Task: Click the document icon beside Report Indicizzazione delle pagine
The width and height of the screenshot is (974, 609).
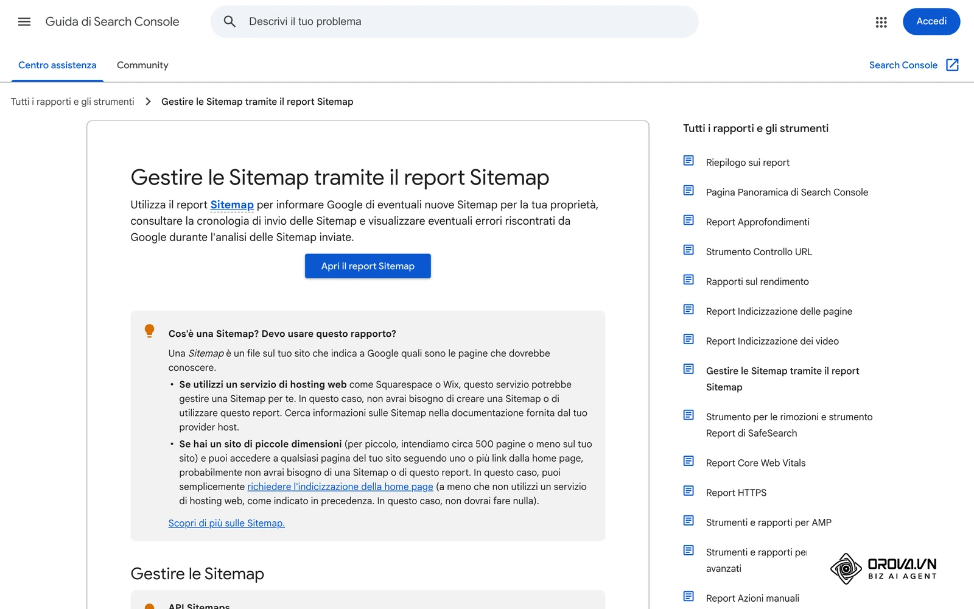Action: (x=688, y=310)
